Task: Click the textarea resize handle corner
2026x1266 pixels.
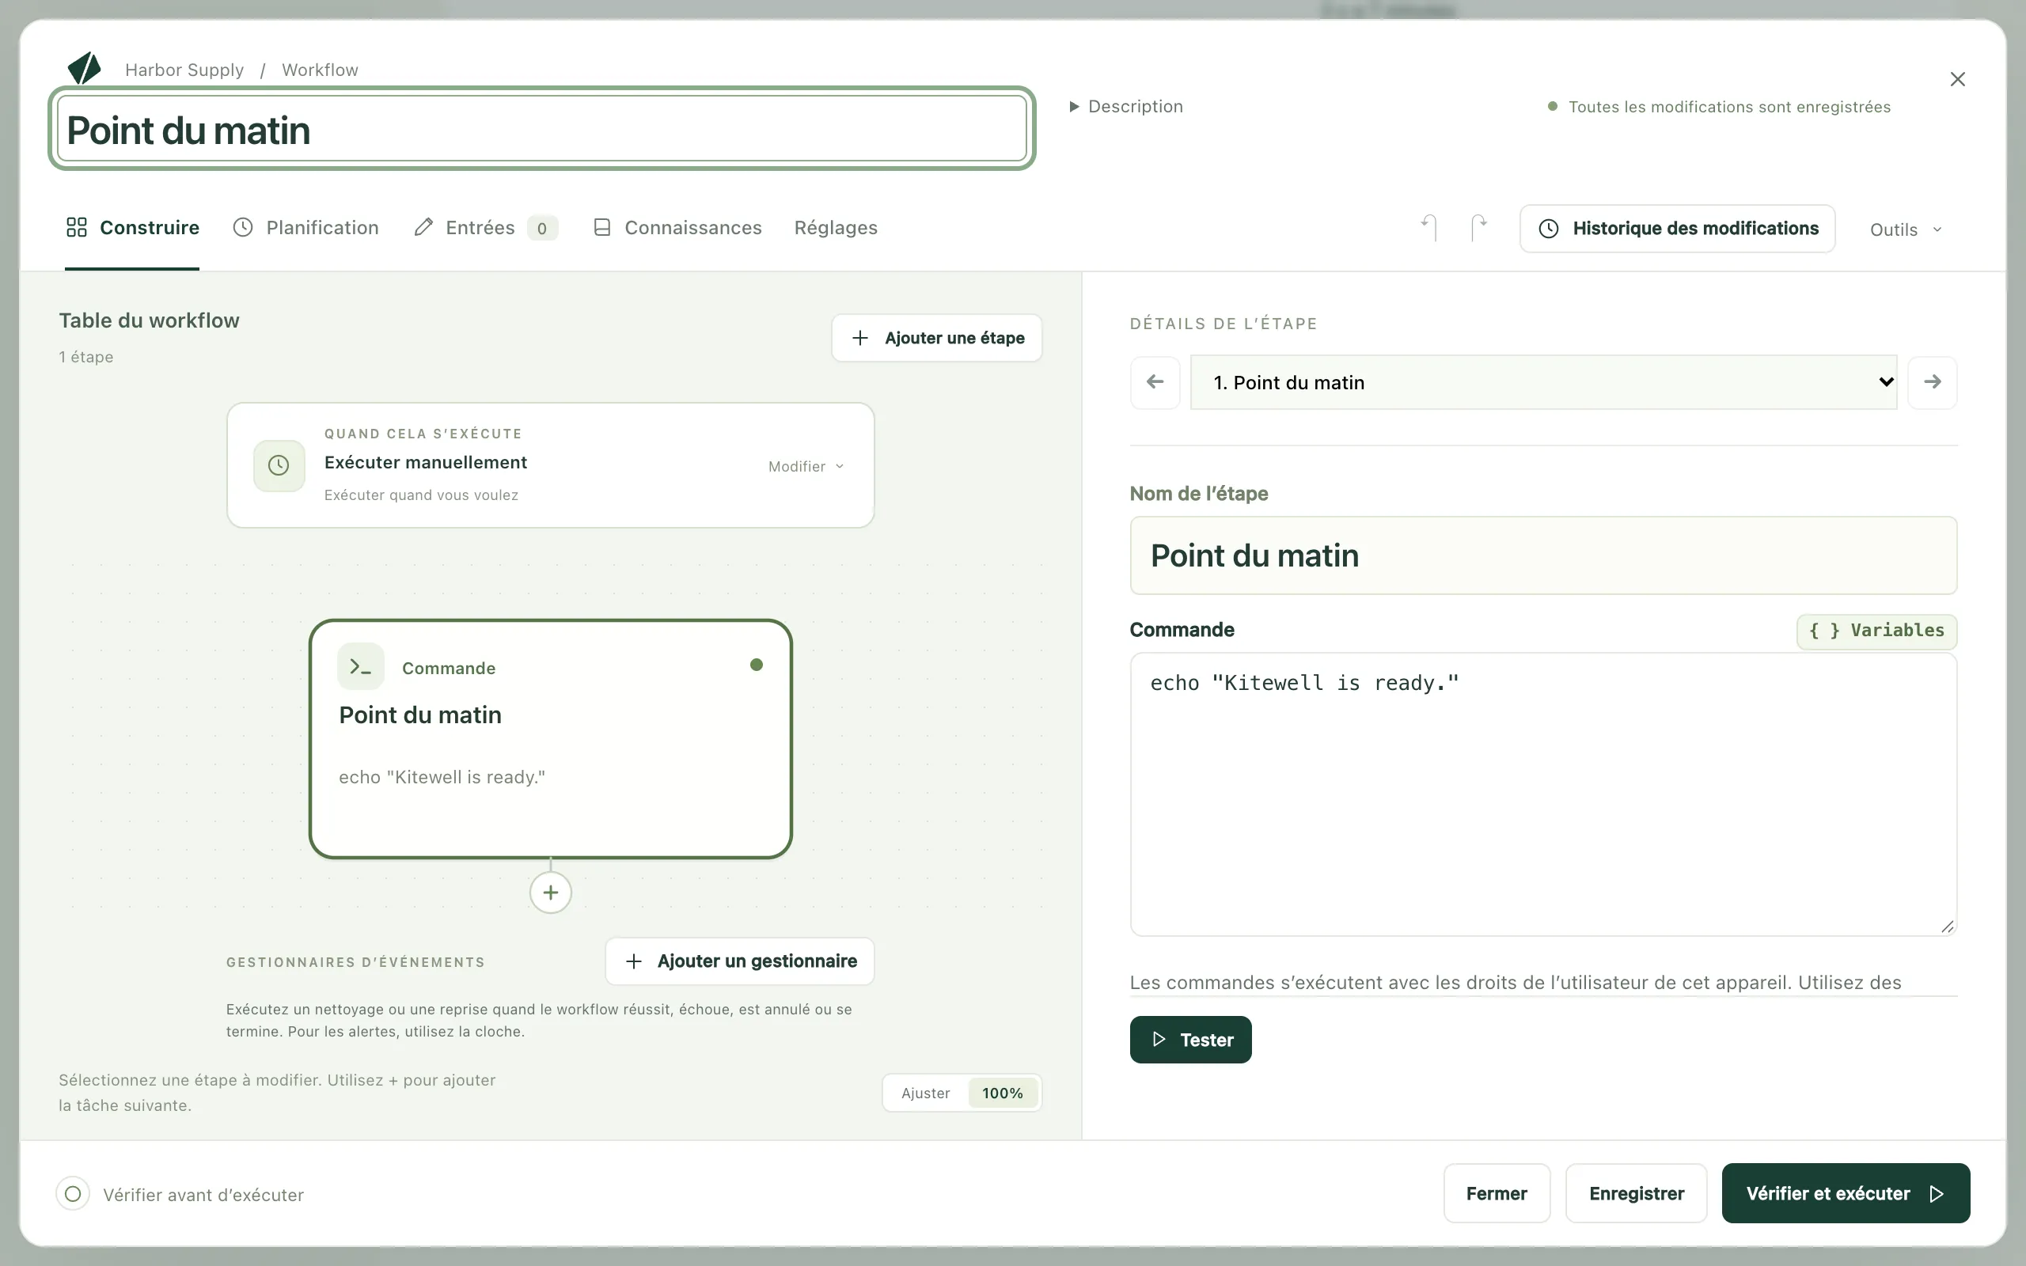Action: [1948, 926]
